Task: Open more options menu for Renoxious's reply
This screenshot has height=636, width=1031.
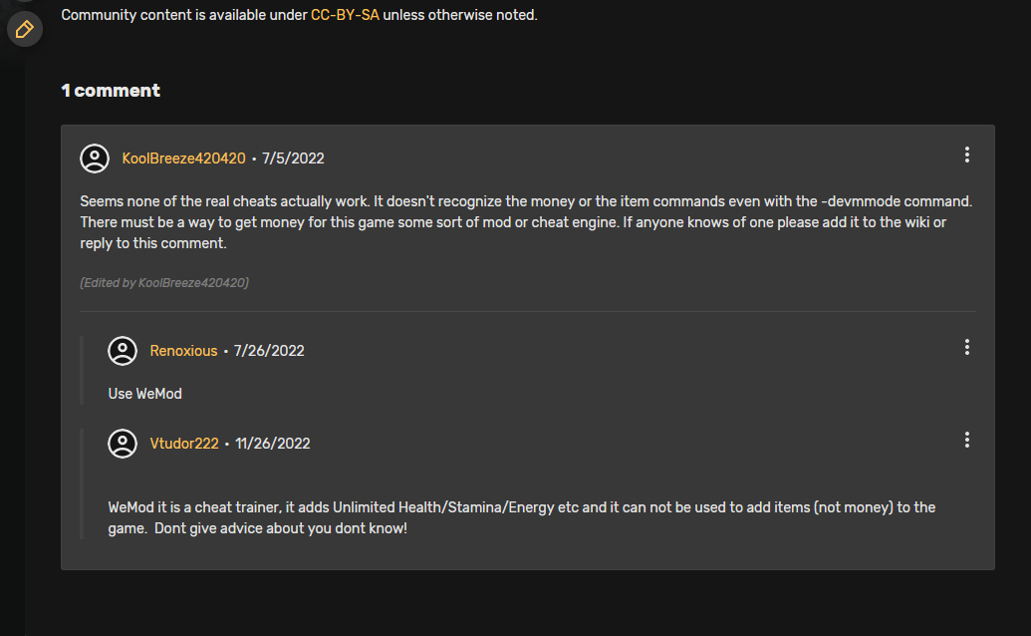Action: point(966,347)
